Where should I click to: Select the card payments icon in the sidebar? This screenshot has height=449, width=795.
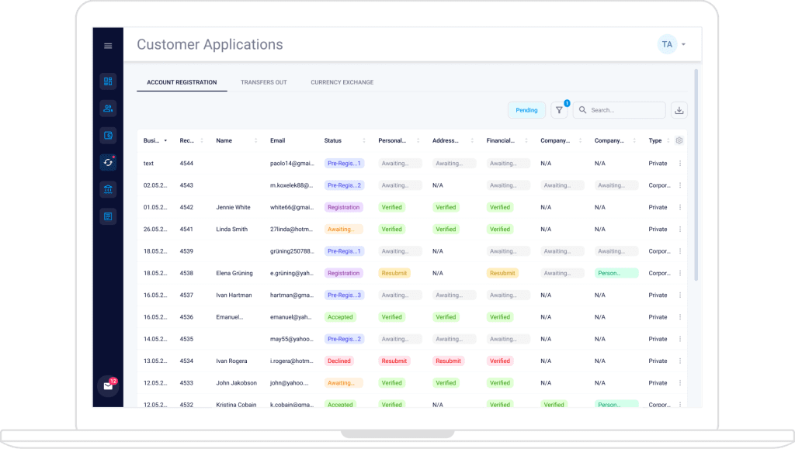coord(108,136)
